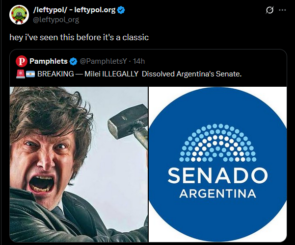
Task: Click the SENADO word in the logo
Action: (x=217, y=175)
